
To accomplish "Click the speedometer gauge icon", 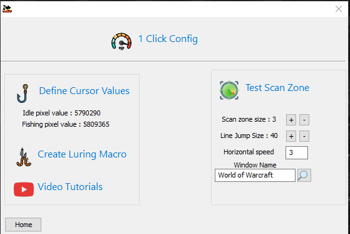I will (x=121, y=41).
